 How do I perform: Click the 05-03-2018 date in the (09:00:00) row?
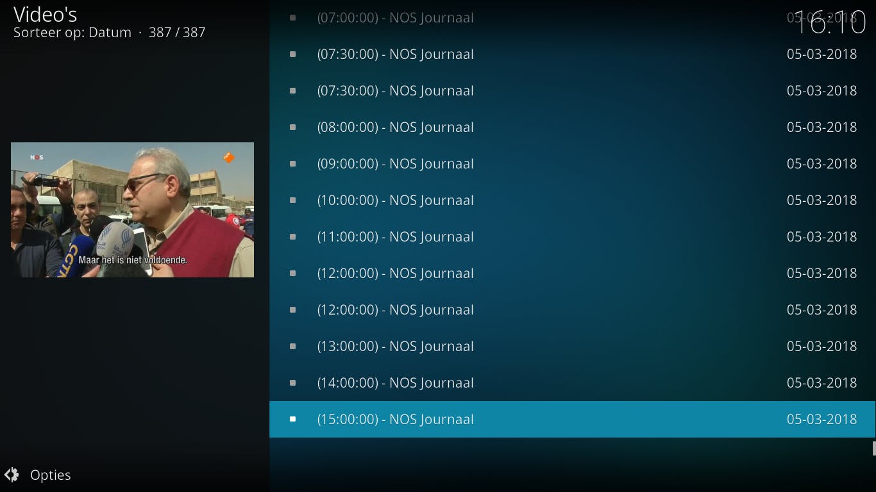point(821,163)
